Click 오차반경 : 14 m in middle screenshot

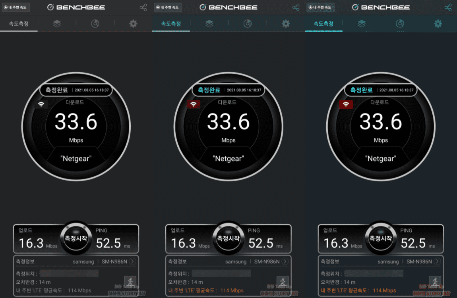click(186, 282)
